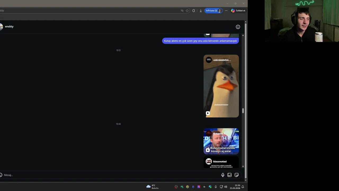Click chat scroll-up arrow
This screenshot has width=339, height=191.
pos(243,35)
